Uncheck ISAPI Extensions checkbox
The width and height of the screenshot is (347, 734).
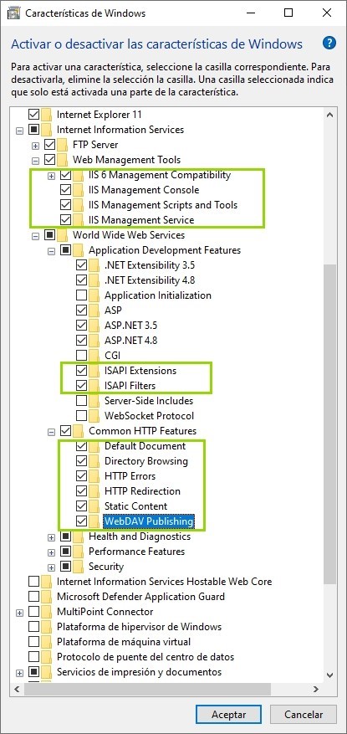click(82, 371)
